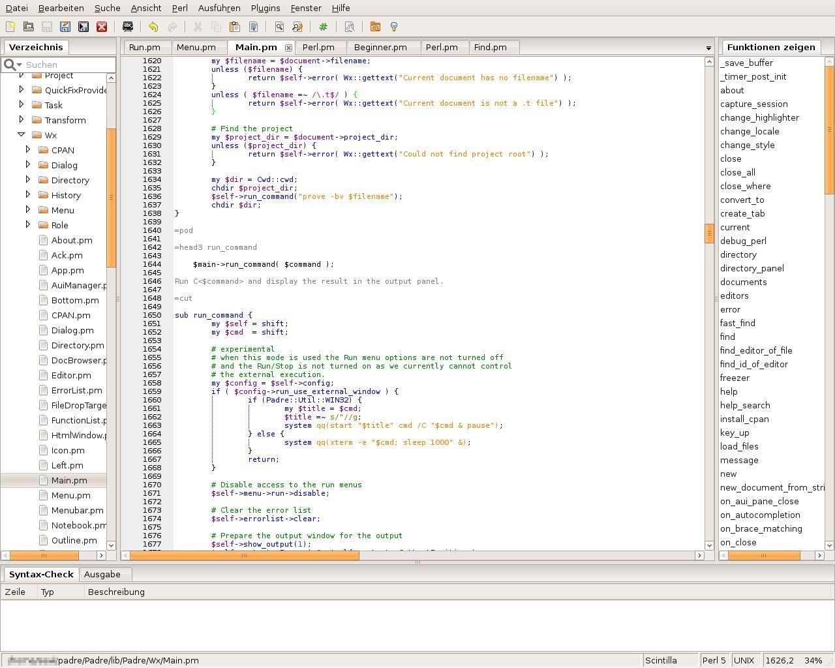The height and width of the screenshot is (668, 835).
Task: Click the save-as toolbar icon
Action: [65, 27]
